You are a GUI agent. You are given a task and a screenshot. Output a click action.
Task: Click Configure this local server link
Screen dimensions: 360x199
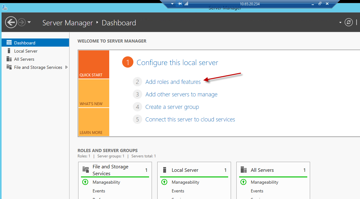click(177, 63)
